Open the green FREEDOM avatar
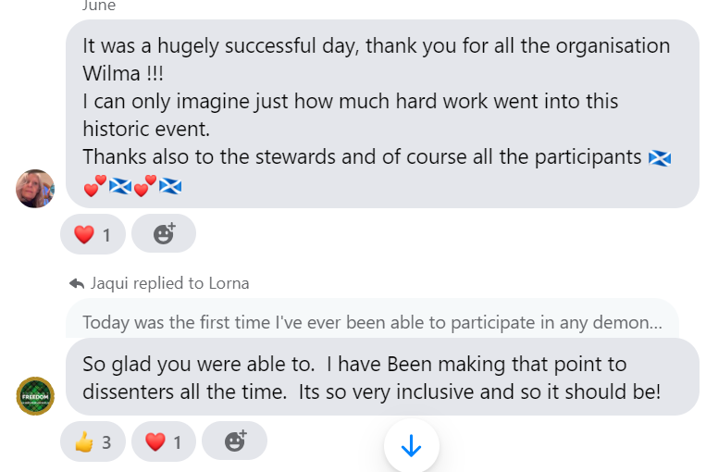 [x=36, y=396]
